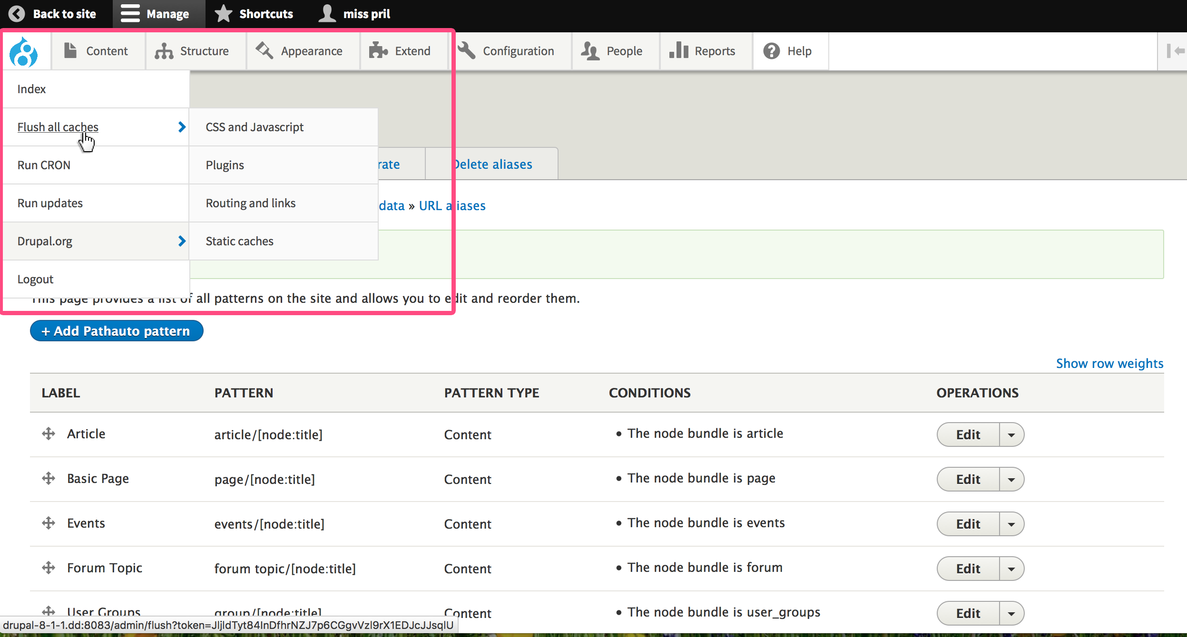Click the Add Pathauto pattern button
Image resolution: width=1187 pixels, height=637 pixels.
pos(117,331)
